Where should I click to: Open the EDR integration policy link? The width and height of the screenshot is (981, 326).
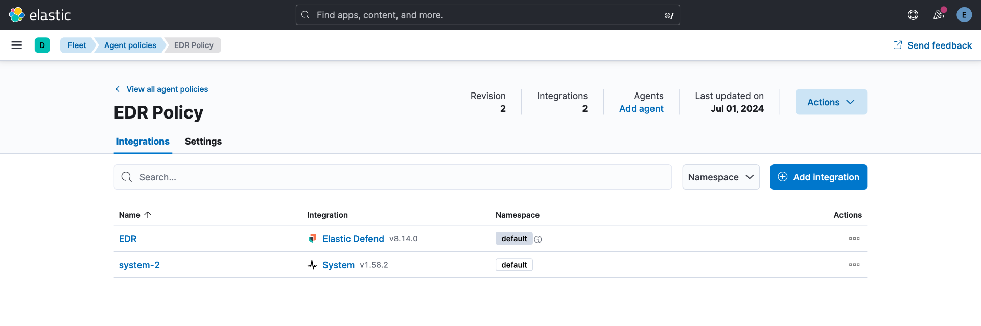pyautogui.click(x=128, y=239)
